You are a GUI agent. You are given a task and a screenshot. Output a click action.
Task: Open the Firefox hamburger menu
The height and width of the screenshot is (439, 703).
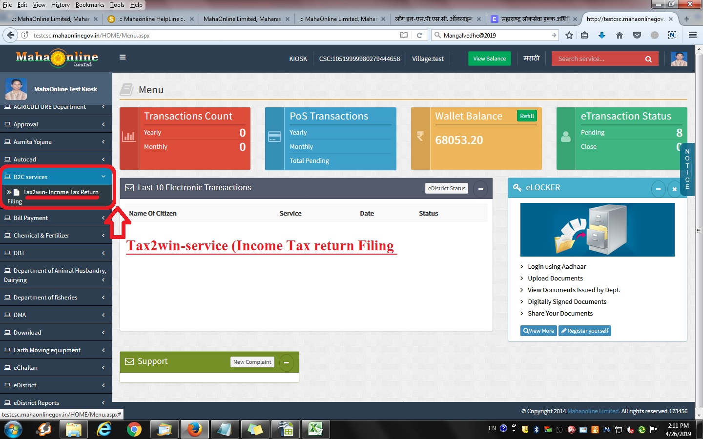692,35
